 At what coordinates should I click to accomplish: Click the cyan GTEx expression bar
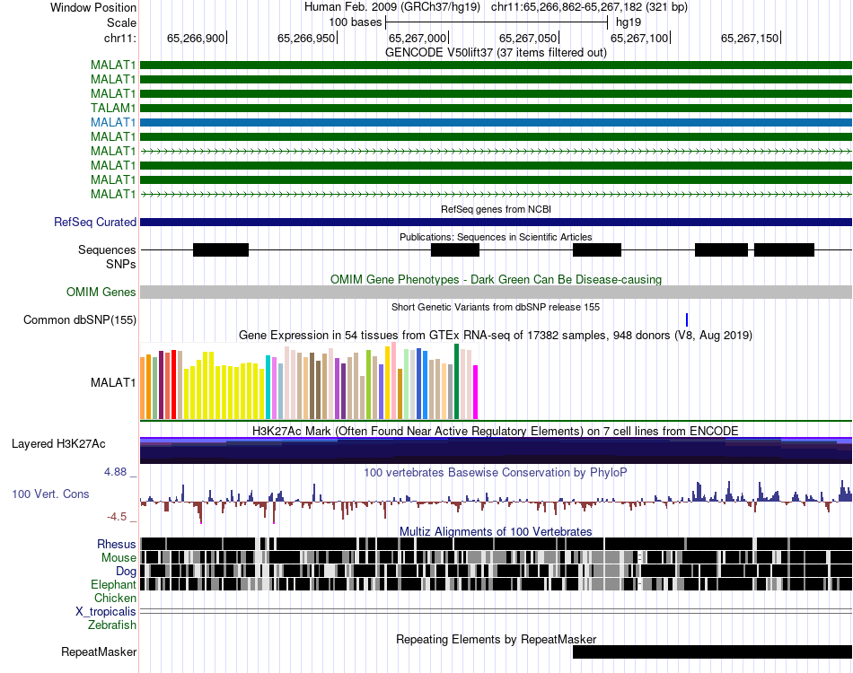click(268, 387)
